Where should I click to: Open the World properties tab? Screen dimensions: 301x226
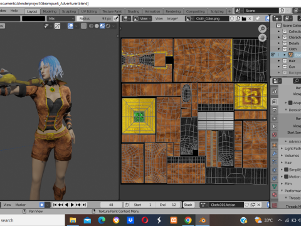click(275, 135)
